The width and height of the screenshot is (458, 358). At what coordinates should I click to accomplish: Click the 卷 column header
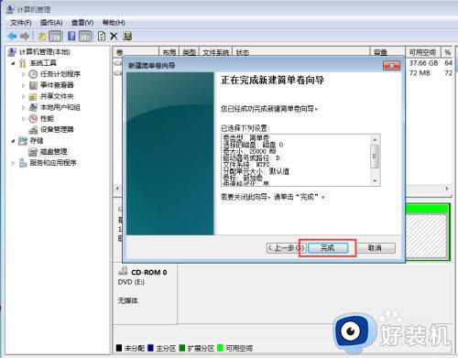(136, 52)
